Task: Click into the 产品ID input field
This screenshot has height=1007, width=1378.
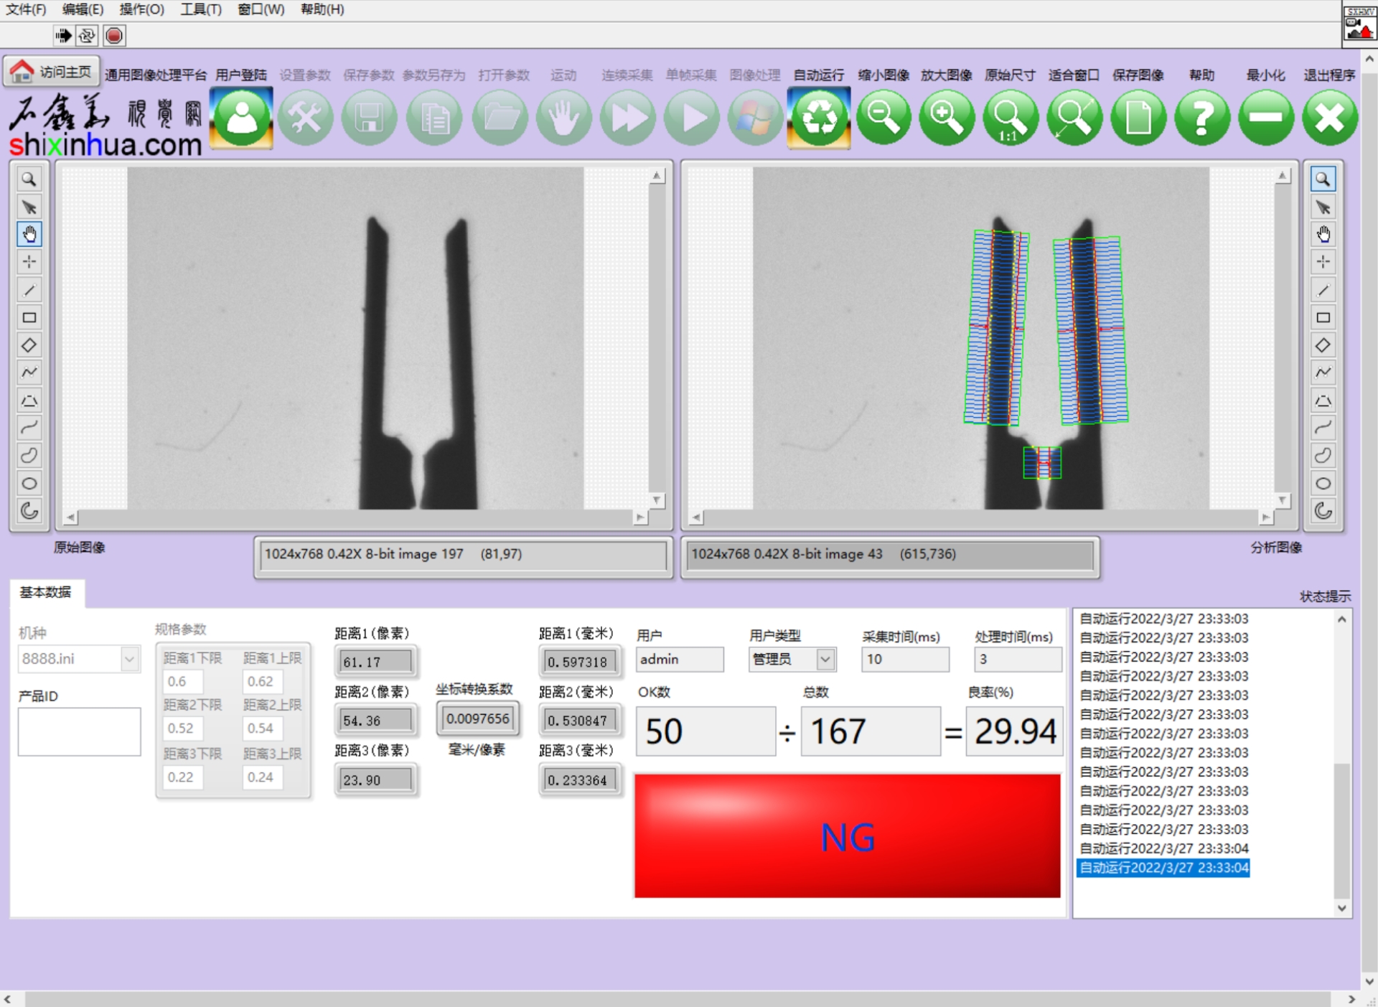Action: click(79, 731)
